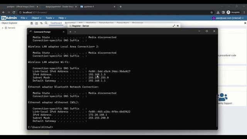Click the Filtered Rows icon in Object Explorer

pos(41,23)
